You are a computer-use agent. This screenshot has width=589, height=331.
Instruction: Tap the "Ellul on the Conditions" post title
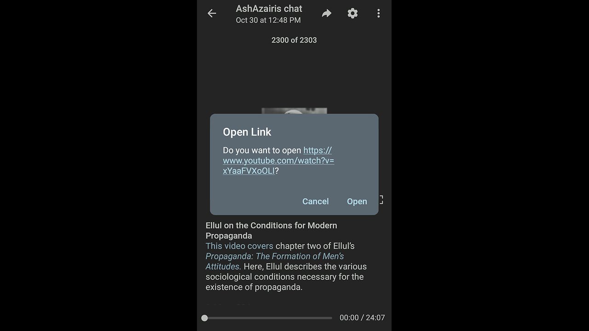tap(271, 230)
